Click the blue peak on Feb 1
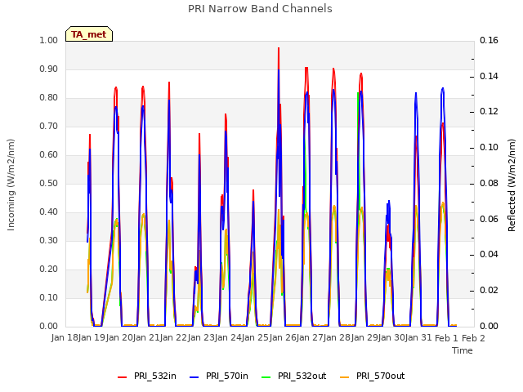The height and width of the screenshot is (392, 523). tap(443, 88)
